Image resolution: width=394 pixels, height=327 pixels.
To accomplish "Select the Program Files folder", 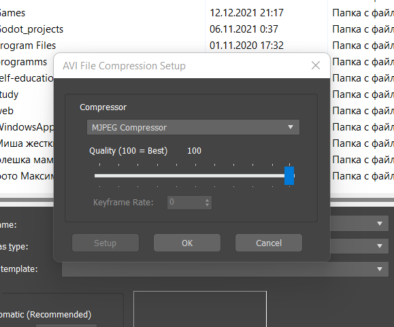I will pyautogui.click(x=28, y=46).
